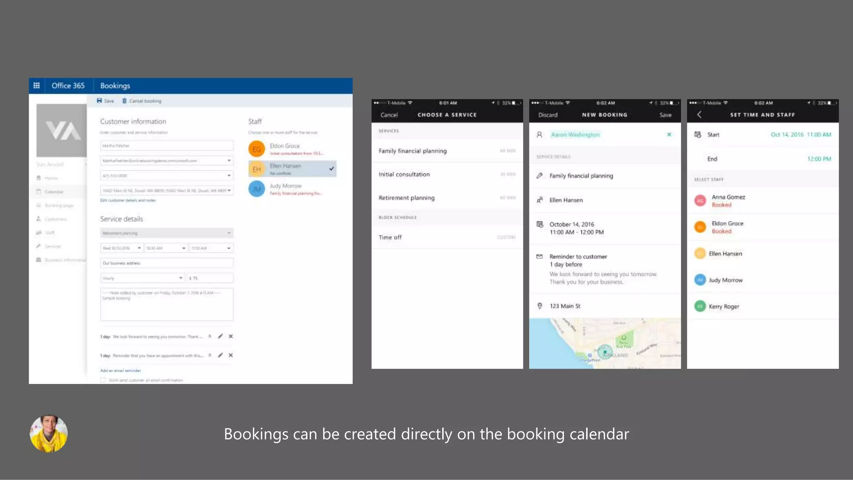The height and width of the screenshot is (480, 853).
Task: Click the customer name input field
Action: coord(167,145)
